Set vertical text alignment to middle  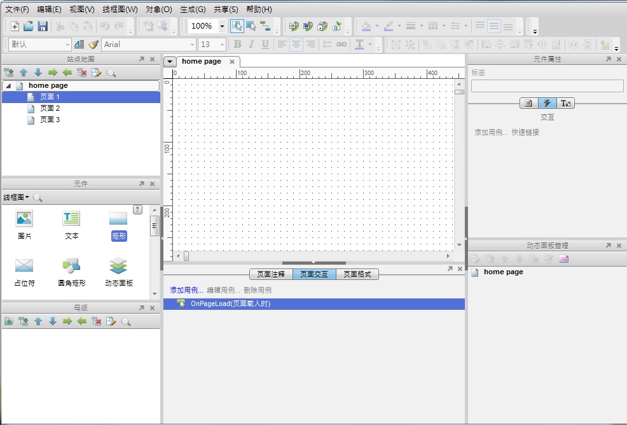(x=494, y=27)
